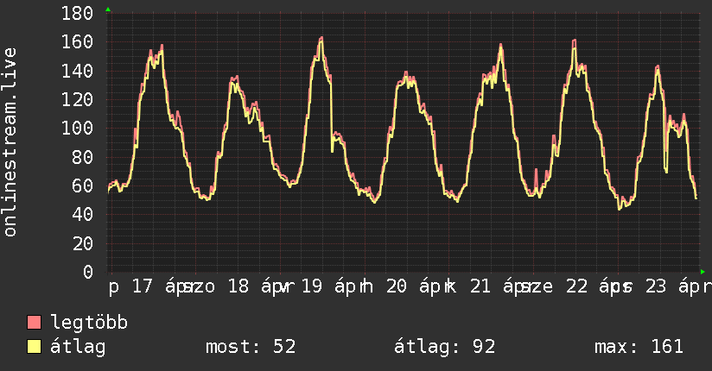Image resolution: width=712 pixels, height=371 pixels.
Task: Click the '21' date label on x-axis
Action: (x=480, y=286)
